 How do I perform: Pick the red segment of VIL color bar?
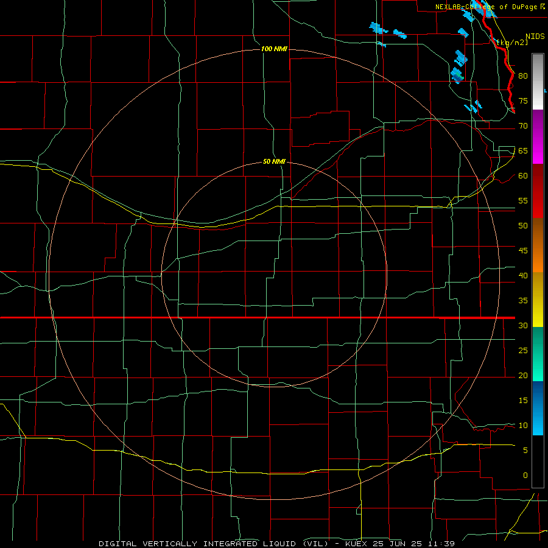pyautogui.click(x=538, y=191)
